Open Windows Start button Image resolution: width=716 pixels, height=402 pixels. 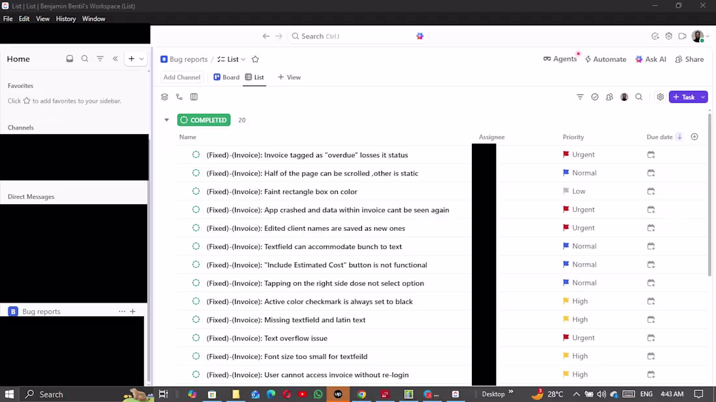9,394
